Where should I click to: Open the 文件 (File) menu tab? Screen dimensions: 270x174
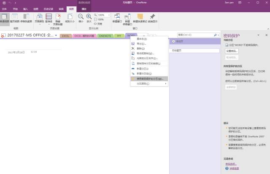[4, 9]
